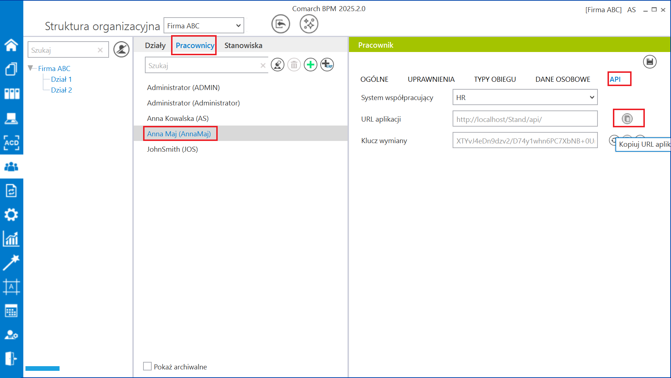671x378 pixels.
Task: Open the System współpracujący HR dropdown
Action: point(525,97)
